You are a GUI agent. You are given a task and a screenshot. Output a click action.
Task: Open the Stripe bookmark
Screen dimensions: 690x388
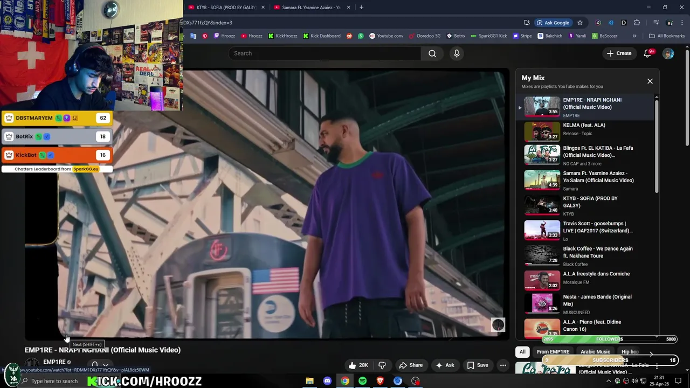(x=522, y=36)
